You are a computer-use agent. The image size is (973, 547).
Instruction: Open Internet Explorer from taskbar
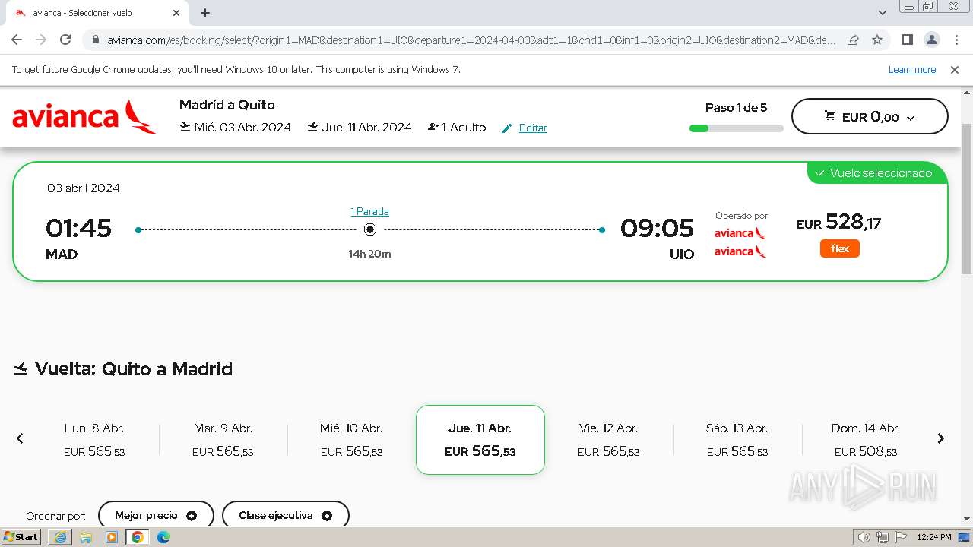pos(60,537)
